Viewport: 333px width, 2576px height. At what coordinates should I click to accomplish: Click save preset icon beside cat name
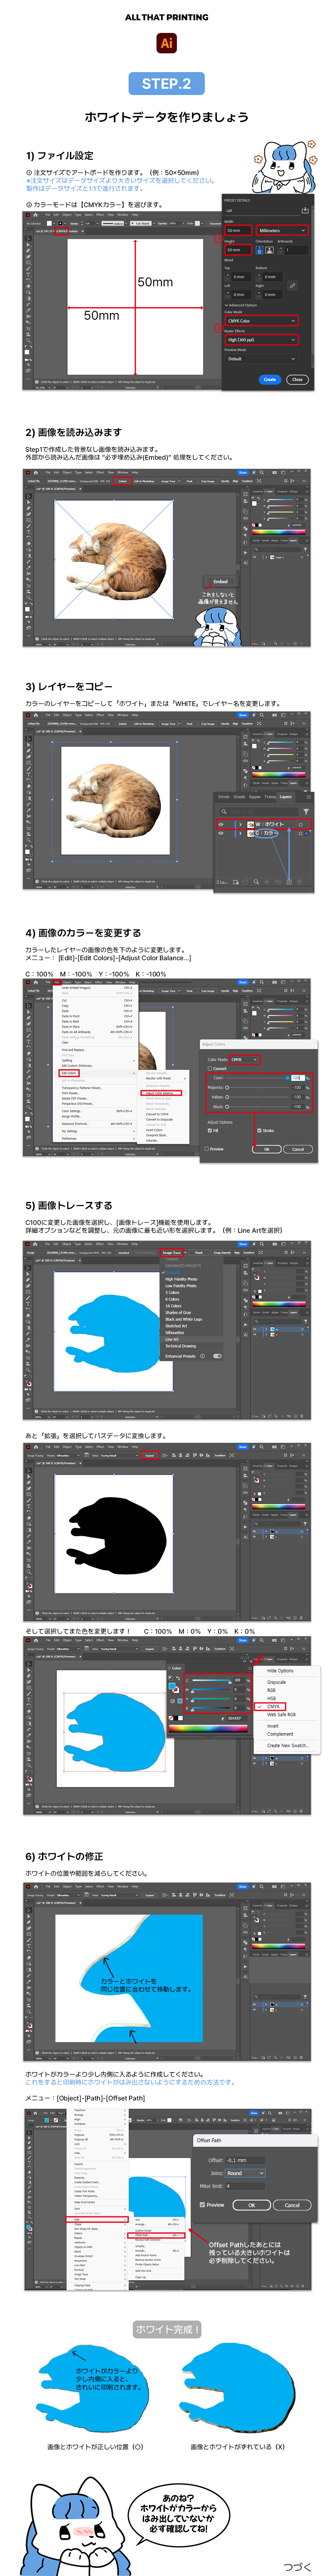point(305,211)
